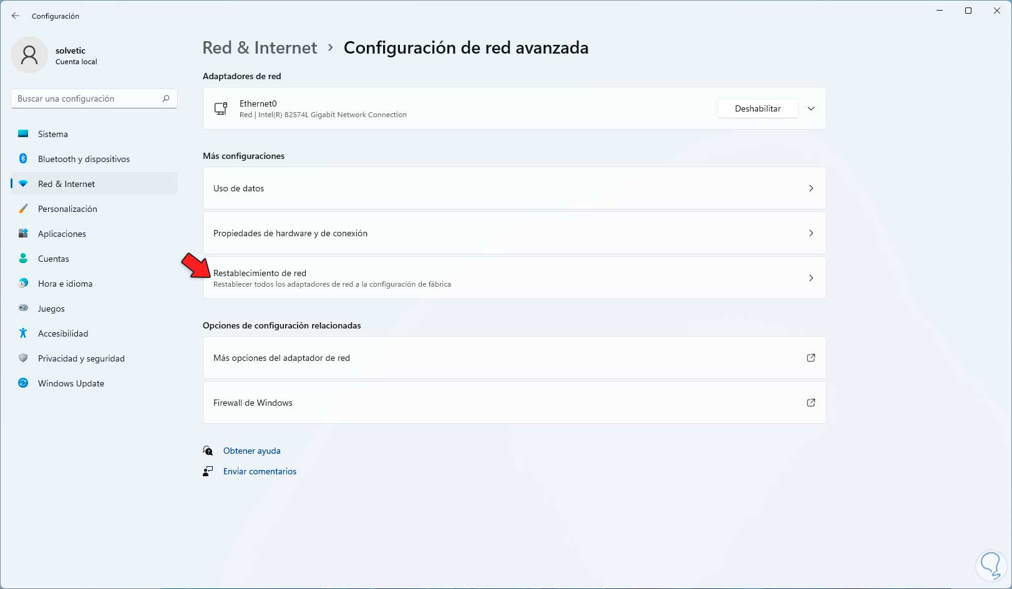The image size is (1012, 589).
Task: Click the Obtener ayuda help icon
Action: click(x=208, y=451)
